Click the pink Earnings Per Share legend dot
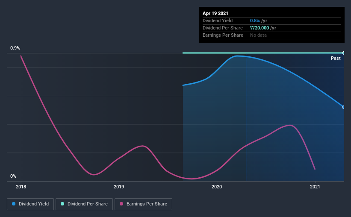Screen dimensions: 351x217 pyautogui.click(x=121, y=204)
